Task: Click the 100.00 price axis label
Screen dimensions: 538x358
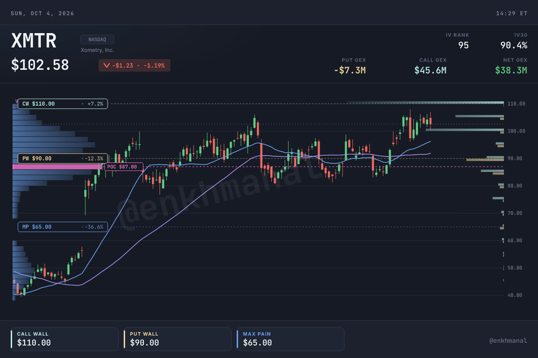Action: (516, 131)
